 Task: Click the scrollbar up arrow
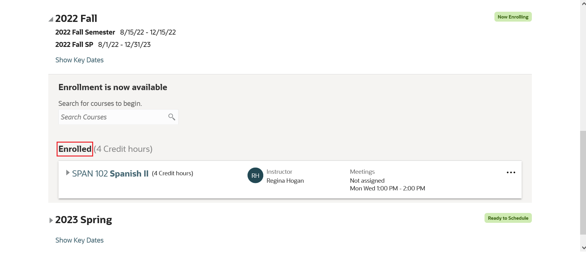tap(584, 4)
